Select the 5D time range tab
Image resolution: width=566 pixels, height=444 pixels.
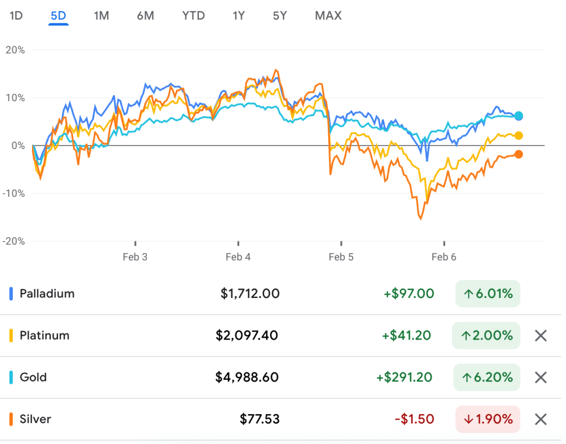58,15
